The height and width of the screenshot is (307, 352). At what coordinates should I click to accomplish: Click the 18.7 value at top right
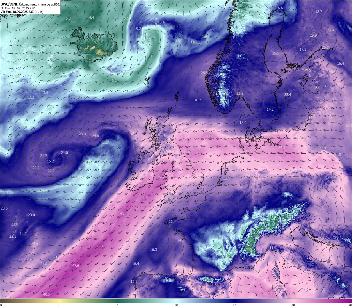pyautogui.click(x=319, y=12)
